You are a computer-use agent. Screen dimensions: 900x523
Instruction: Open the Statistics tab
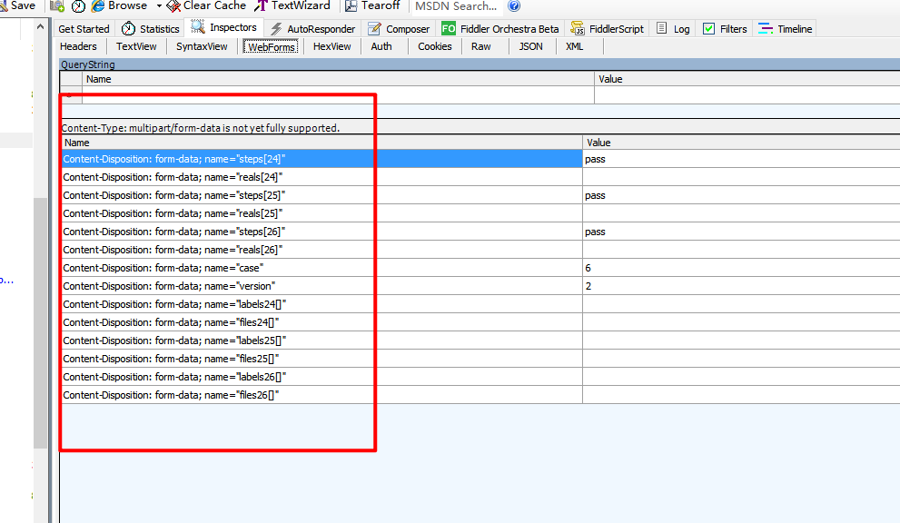point(151,29)
